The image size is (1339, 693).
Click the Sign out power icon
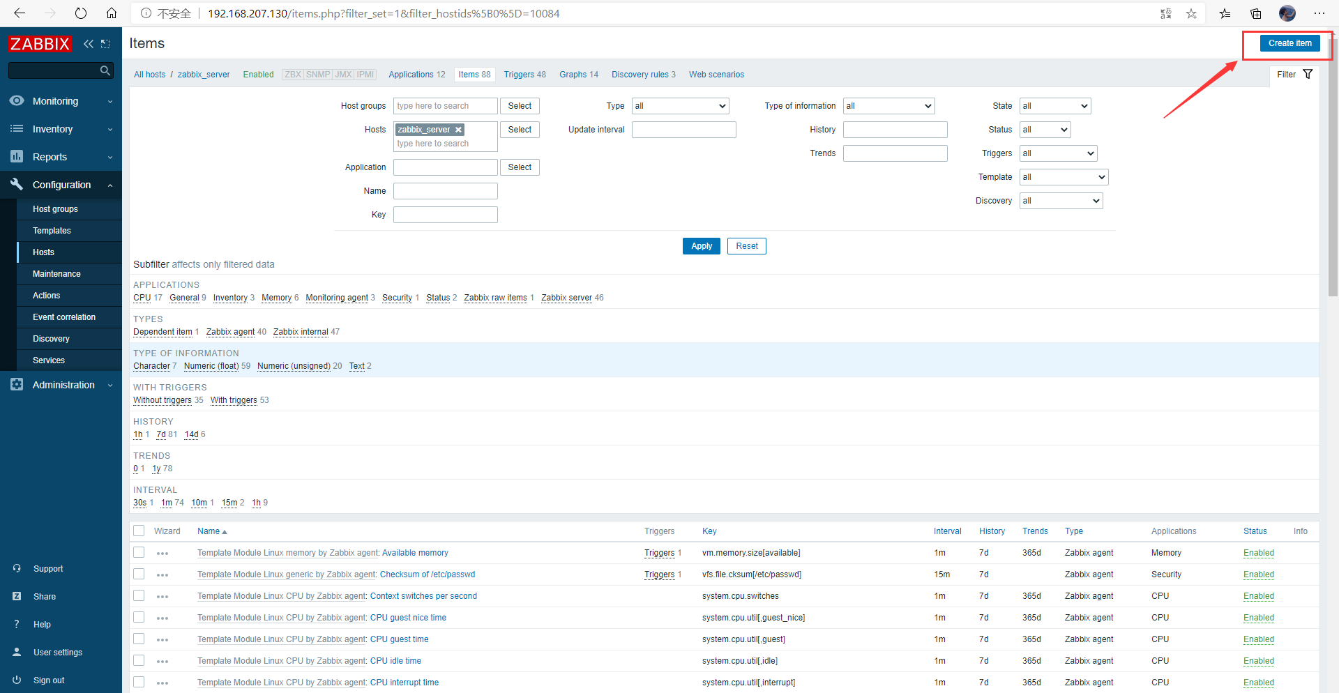pyautogui.click(x=17, y=680)
